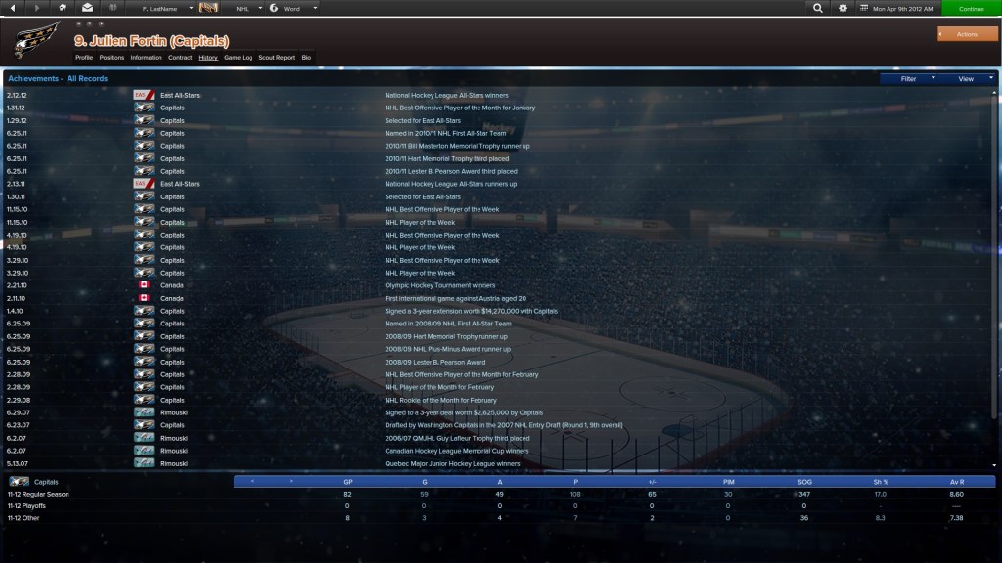The width and height of the screenshot is (1002, 563).
Task: Click the search magnifier icon
Action: 818,8
